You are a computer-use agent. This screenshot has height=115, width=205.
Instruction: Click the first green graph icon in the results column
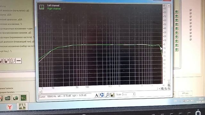coord(176,11)
